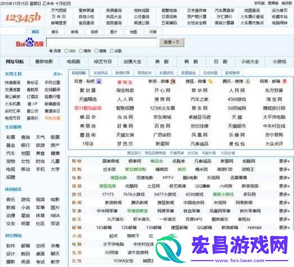Open the 17173 link in 游戏 row
Viewport: 294px width, 267px height.
point(108,194)
